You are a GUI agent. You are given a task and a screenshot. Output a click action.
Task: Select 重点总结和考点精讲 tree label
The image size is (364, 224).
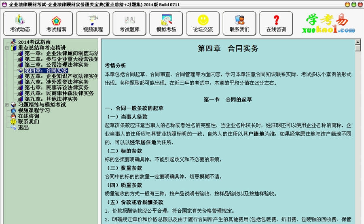tap(42, 48)
